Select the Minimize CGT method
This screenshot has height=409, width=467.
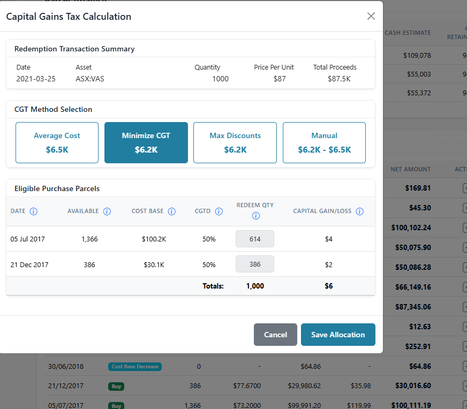[x=146, y=142]
